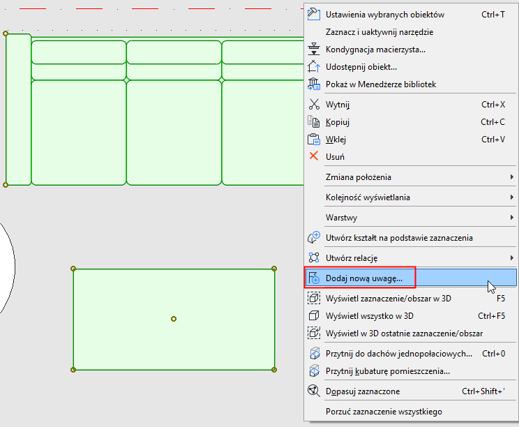Select Kopiuj menu entry
519x427 pixels.
410,122
